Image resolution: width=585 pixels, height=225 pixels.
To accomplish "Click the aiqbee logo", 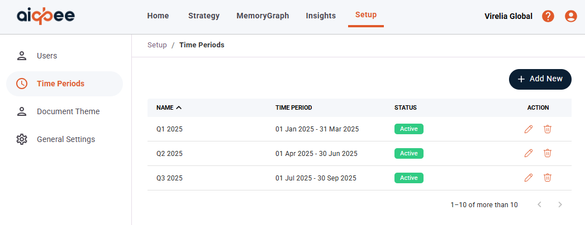I will click(x=45, y=16).
